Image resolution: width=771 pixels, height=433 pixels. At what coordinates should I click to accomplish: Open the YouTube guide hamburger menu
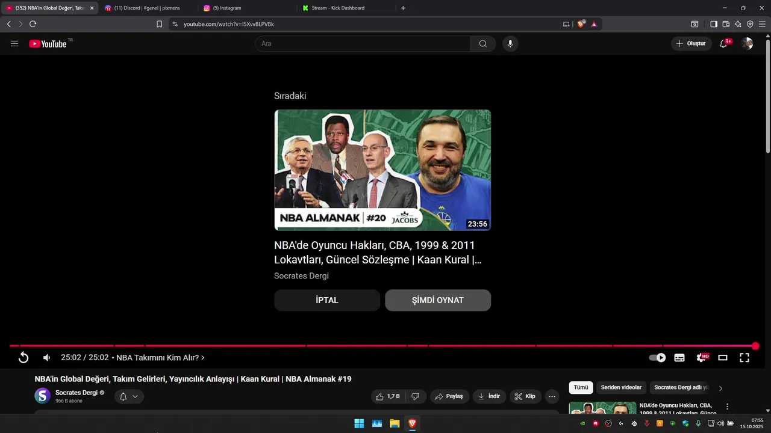pyautogui.click(x=14, y=44)
